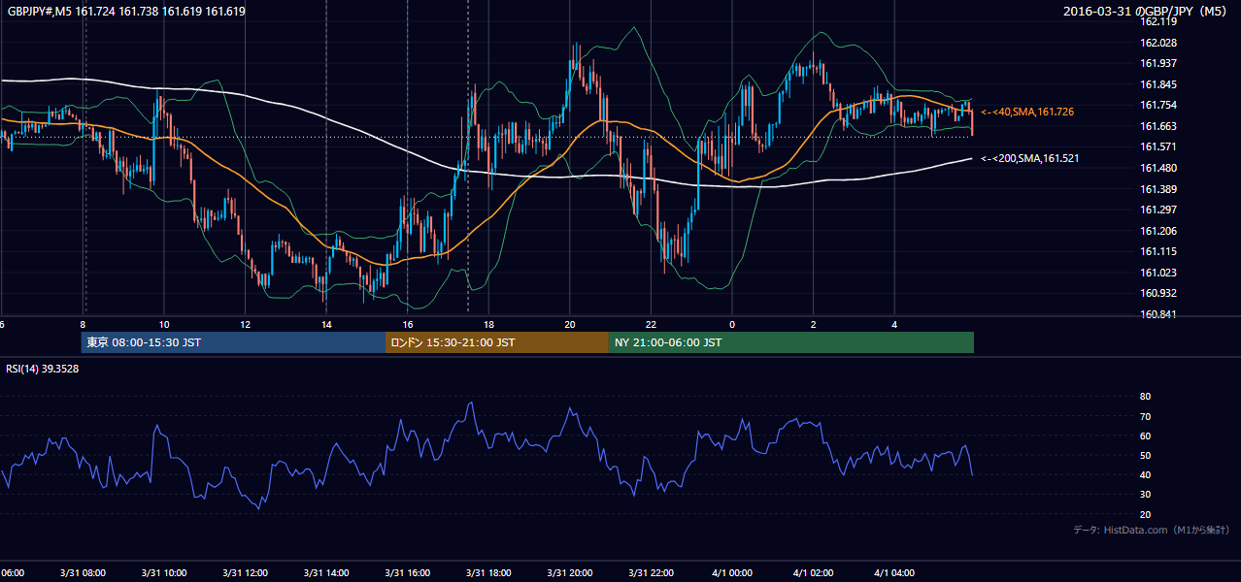Click hour 2 on the price chart axis
This screenshot has height=582, width=1241.
[813, 324]
